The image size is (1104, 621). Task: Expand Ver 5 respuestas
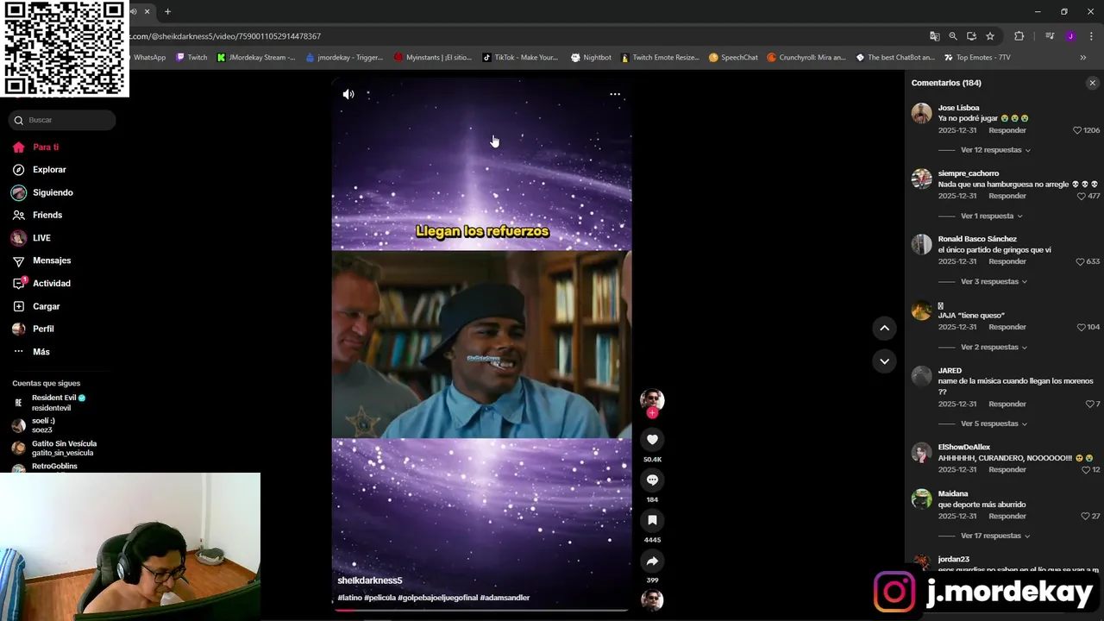click(x=993, y=423)
